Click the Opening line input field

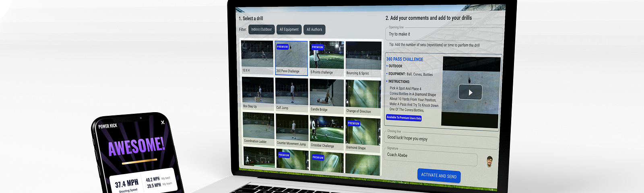click(444, 34)
